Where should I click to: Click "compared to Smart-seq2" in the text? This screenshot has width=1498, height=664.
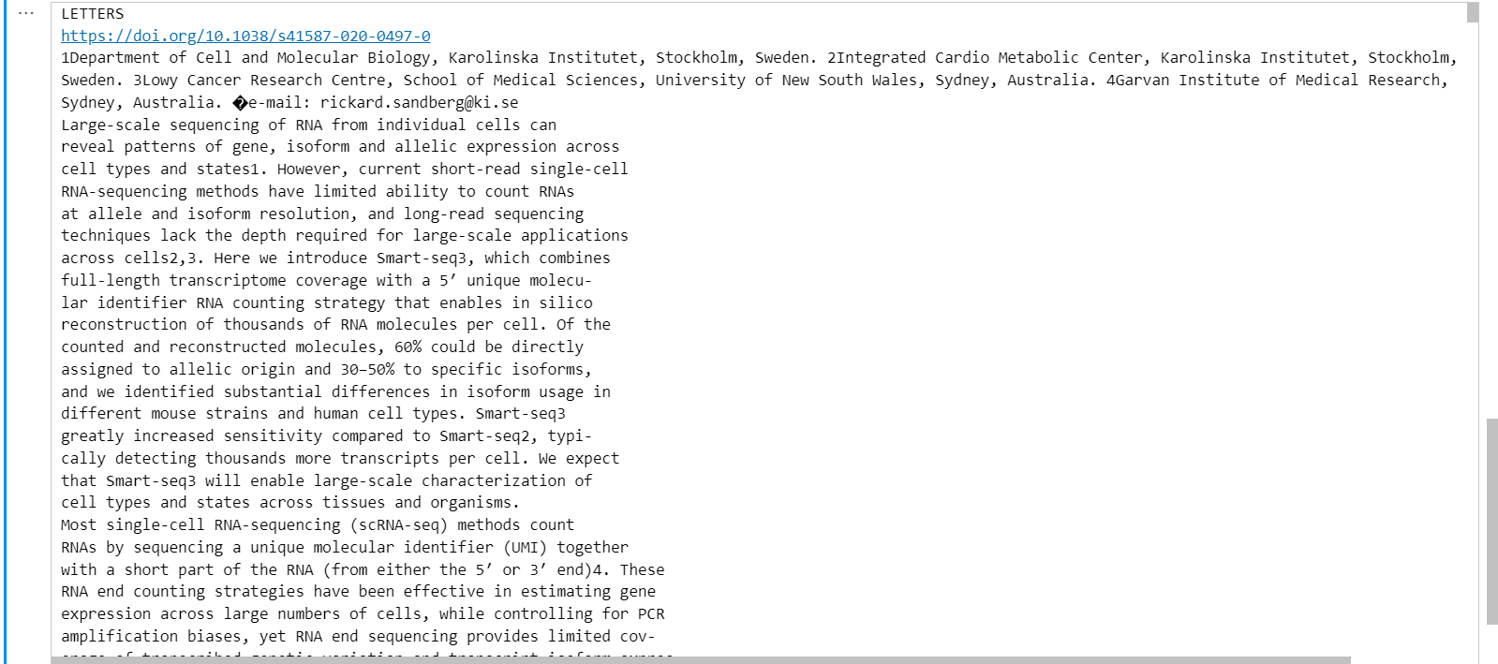click(x=435, y=436)
